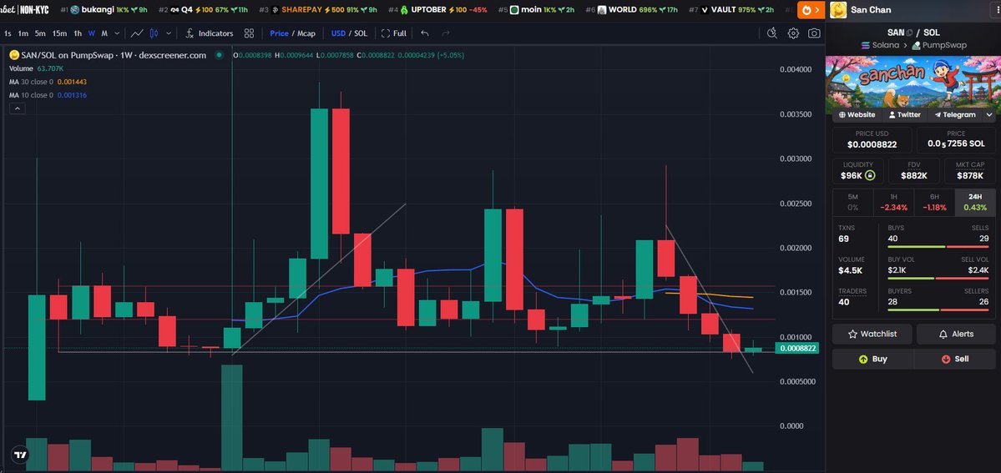Open the quick search lightning magnifier icon

(771, 33)
